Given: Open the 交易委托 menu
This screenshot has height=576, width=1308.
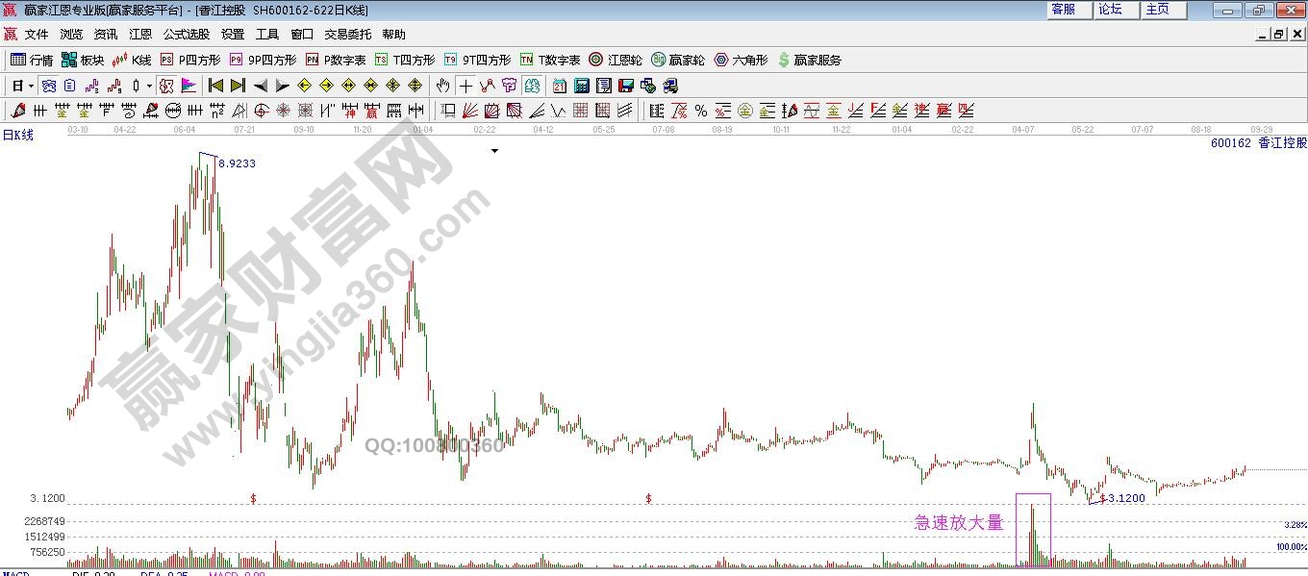Looking at the screenshot, I should (347, 34).
